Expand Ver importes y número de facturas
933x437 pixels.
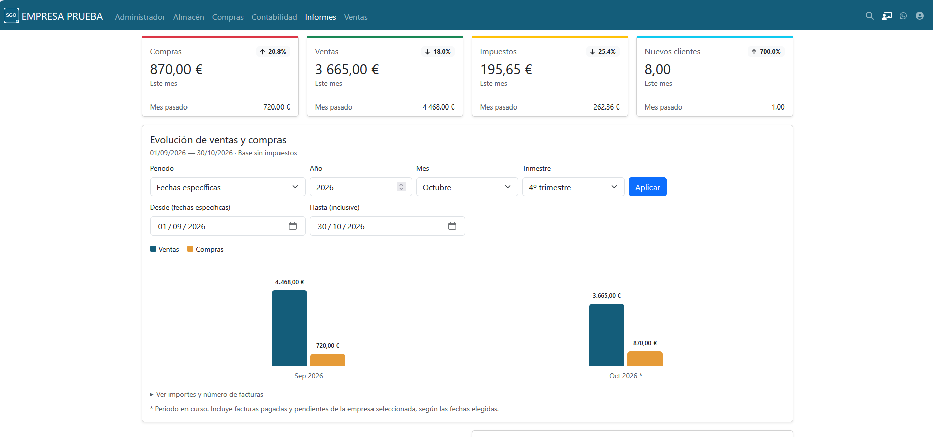pyautogui.click(x=207, y=394)
